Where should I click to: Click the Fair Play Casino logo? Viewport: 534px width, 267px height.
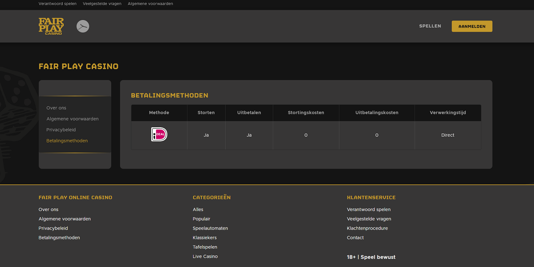point(51,26)
